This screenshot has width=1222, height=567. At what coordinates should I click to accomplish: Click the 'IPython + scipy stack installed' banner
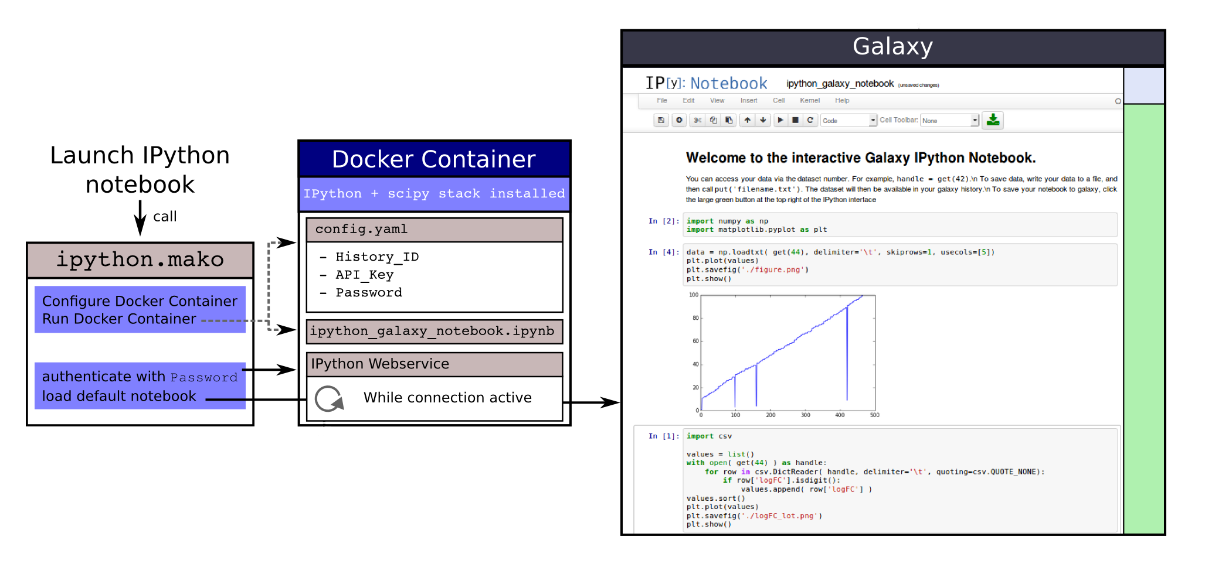(435, 194)
